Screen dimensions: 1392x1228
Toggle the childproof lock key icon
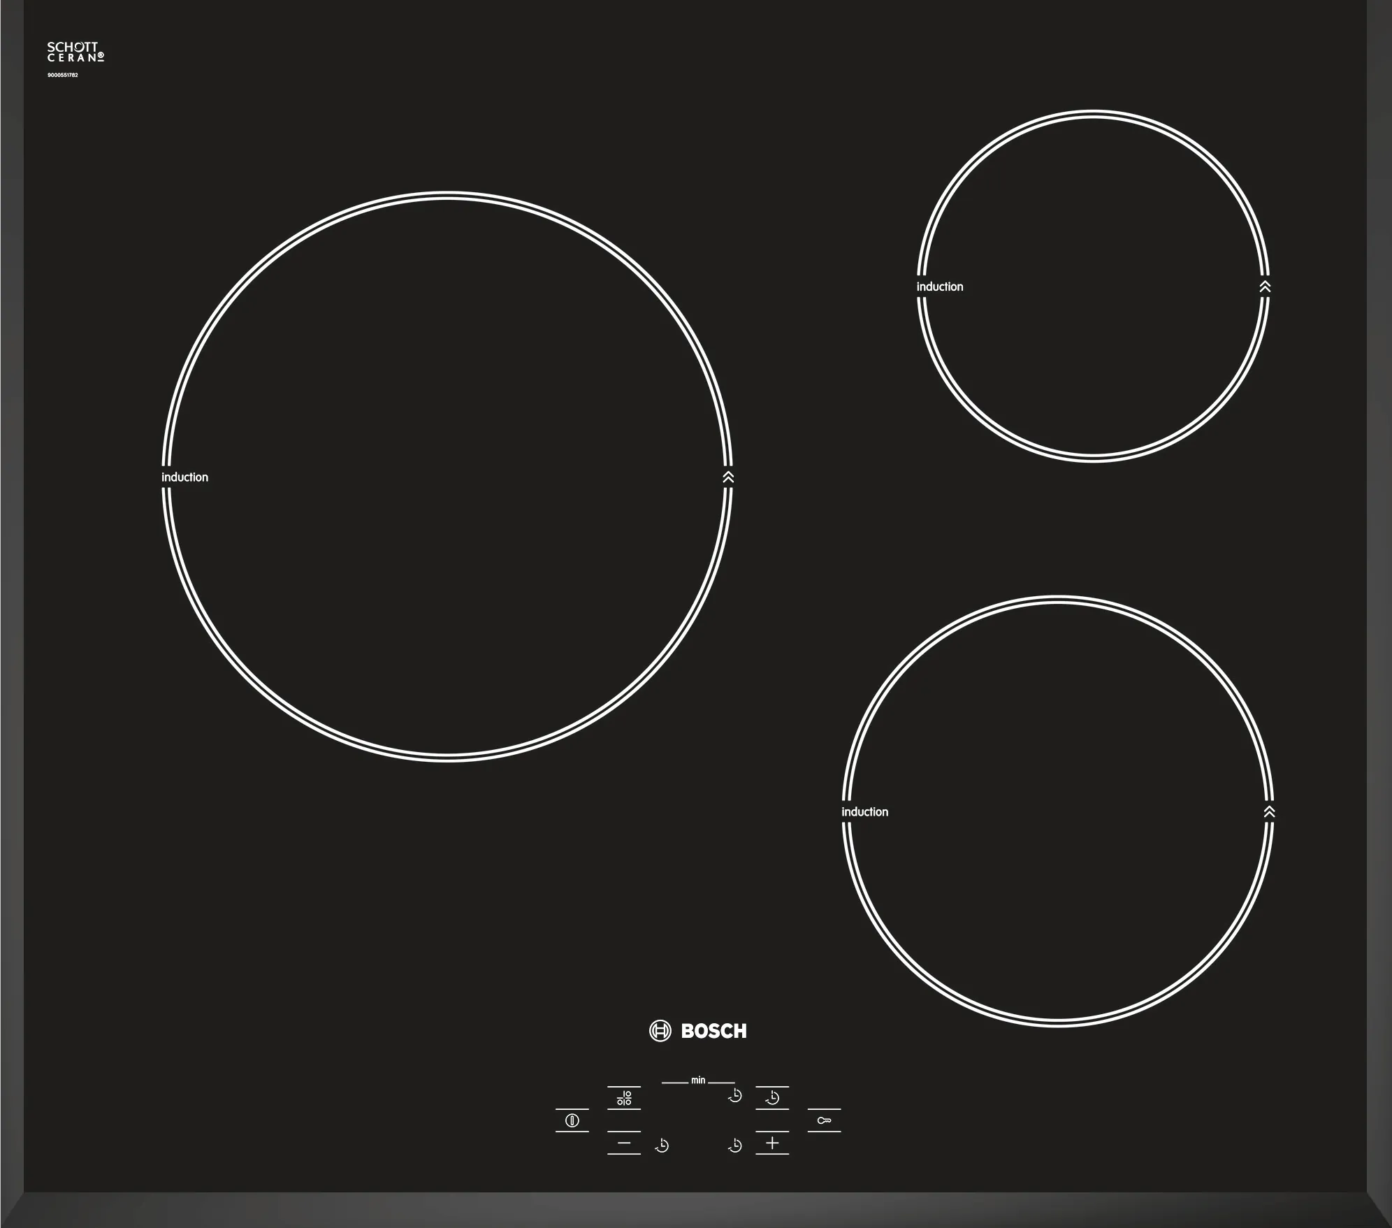point(824,1120)
